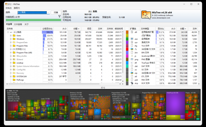The image size is (206, 127).
Task: Click the Downloader treemap label
Action: [118, 117]
